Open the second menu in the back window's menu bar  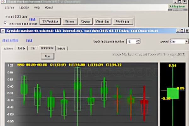[x=24, y=8]
